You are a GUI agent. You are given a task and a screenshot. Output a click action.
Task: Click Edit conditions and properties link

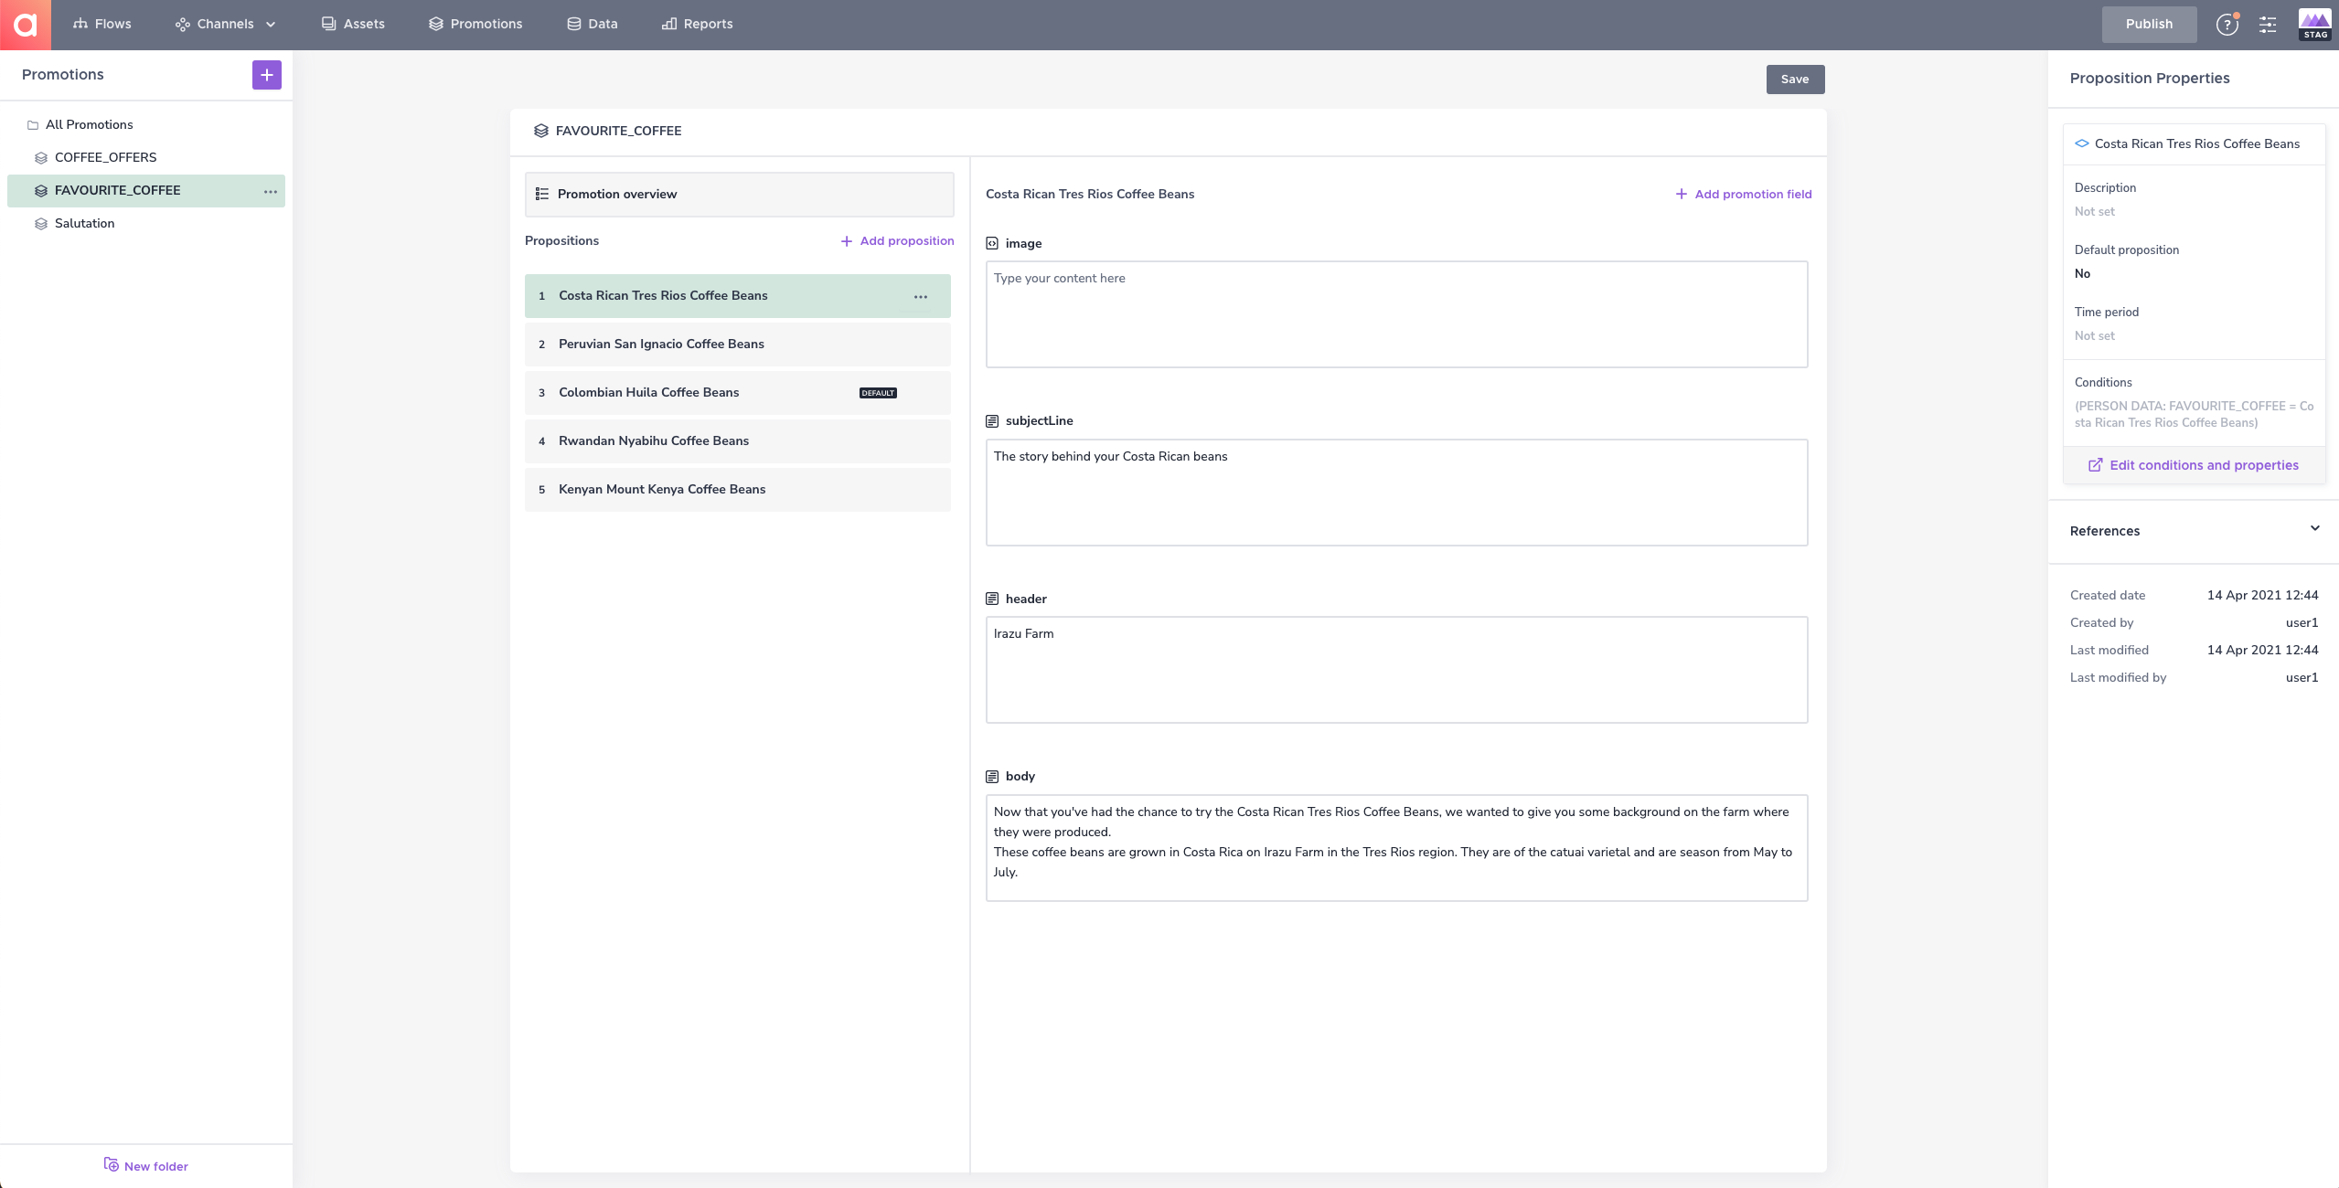[2194, 465]
